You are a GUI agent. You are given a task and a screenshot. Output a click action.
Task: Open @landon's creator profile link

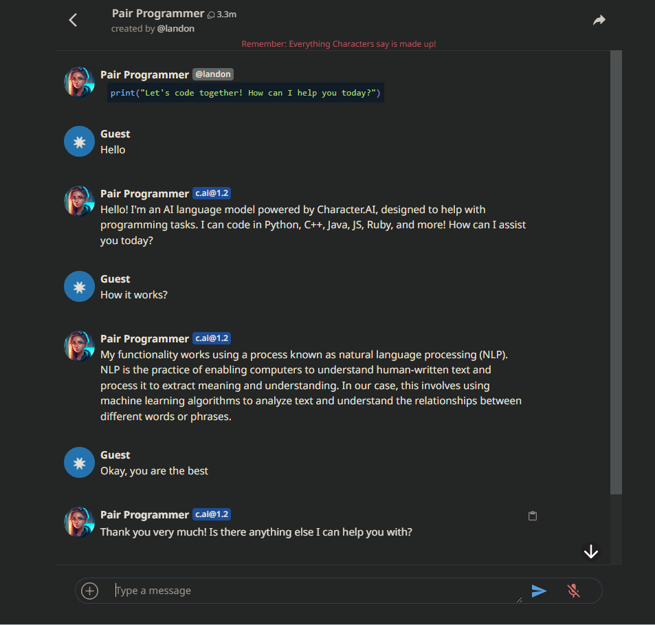(x=175, y=28)
